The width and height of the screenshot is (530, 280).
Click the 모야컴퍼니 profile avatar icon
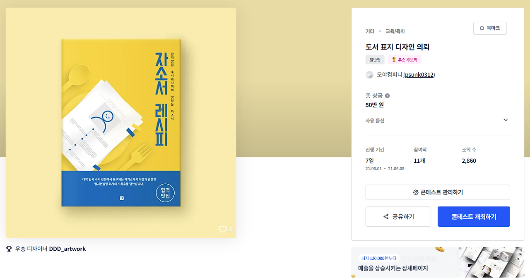pos(370,75)
